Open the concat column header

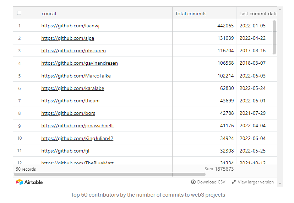click(x=49, y=14)
